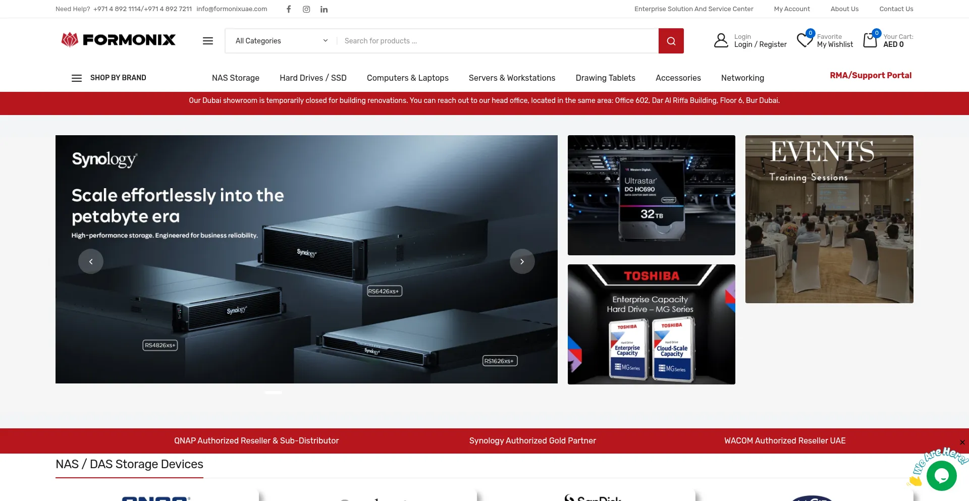969x501 pixels.
Task: Open Your Cart AED 0 link
Action: [898, 40]
